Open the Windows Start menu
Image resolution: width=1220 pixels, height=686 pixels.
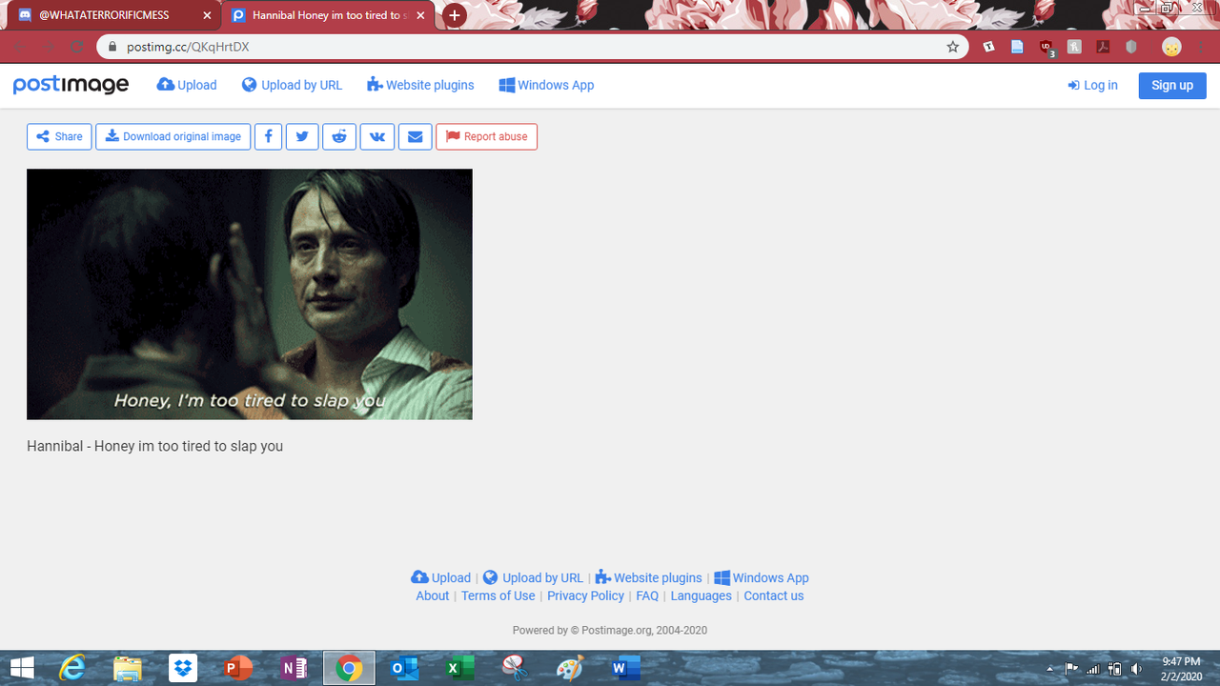pos(22,669)
